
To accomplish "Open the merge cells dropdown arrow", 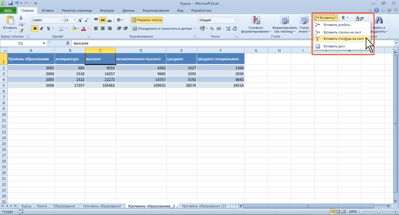I will (194, 29).
